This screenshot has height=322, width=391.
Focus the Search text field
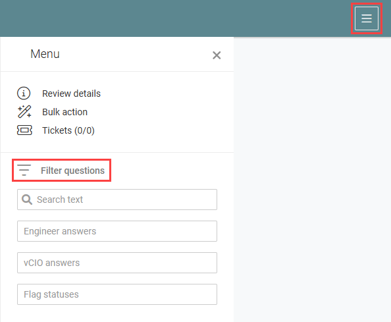[117, 200]
